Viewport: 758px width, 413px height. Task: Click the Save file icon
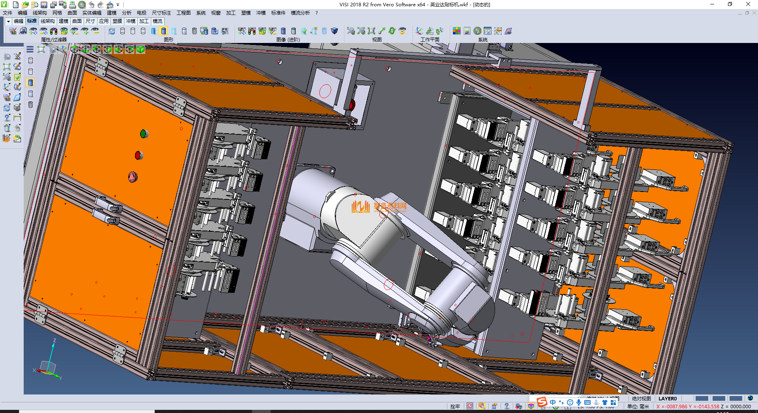(44, 5)
